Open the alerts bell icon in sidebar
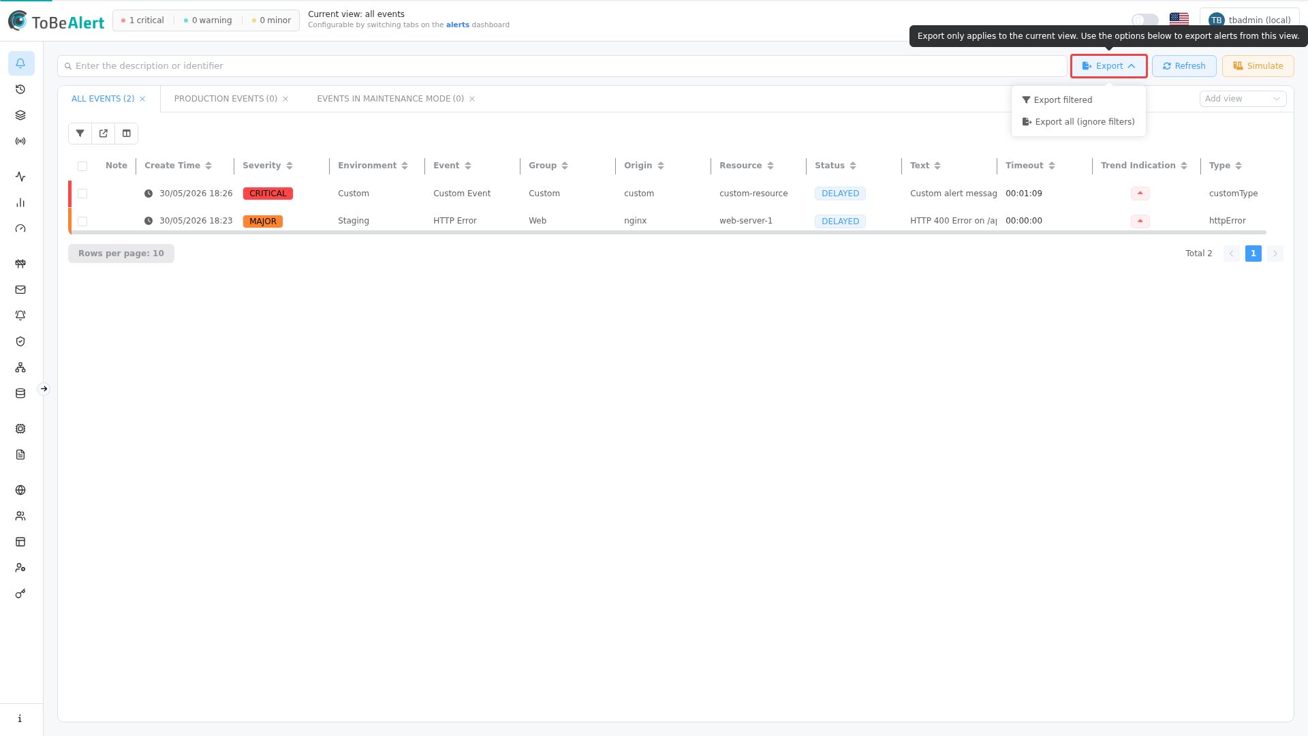Image resolution: width=1308 pixels, height=736 pixels. click(20, 63)
